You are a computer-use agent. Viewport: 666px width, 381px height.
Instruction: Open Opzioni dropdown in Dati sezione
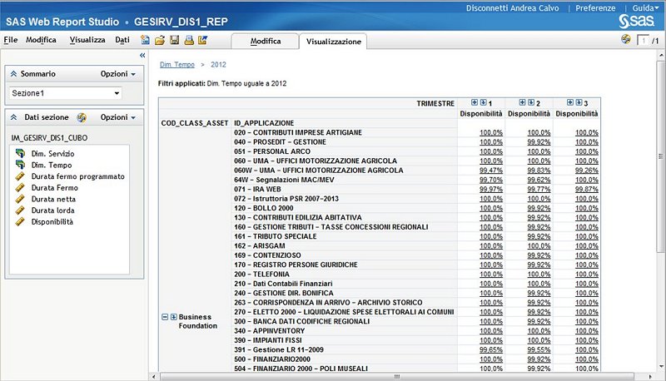click(117, 117)
